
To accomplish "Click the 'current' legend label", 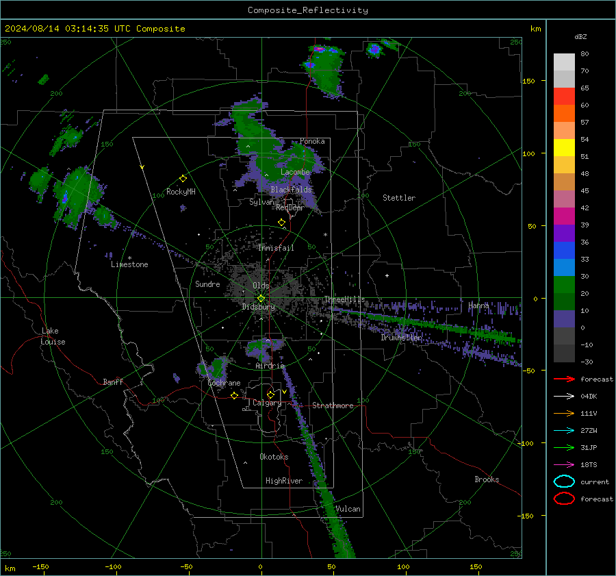I will point(595,481).
